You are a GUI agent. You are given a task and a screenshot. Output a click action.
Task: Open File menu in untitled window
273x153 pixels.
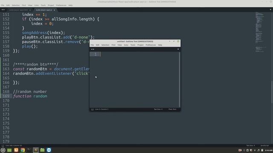[92, 45]
